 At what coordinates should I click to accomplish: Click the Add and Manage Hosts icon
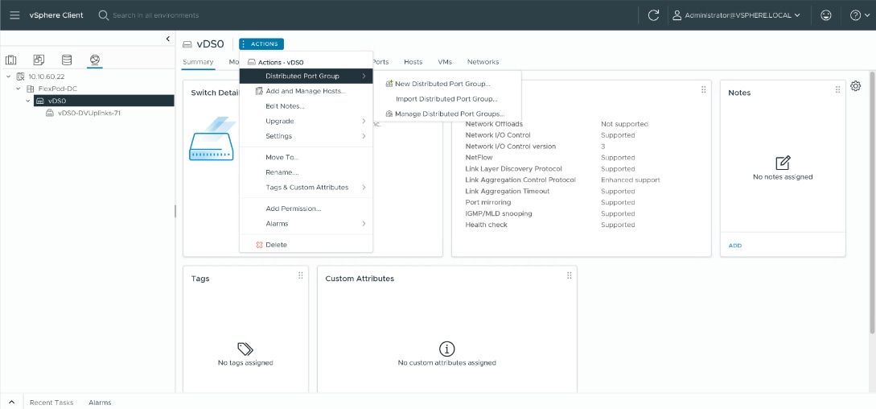[259, 91]
